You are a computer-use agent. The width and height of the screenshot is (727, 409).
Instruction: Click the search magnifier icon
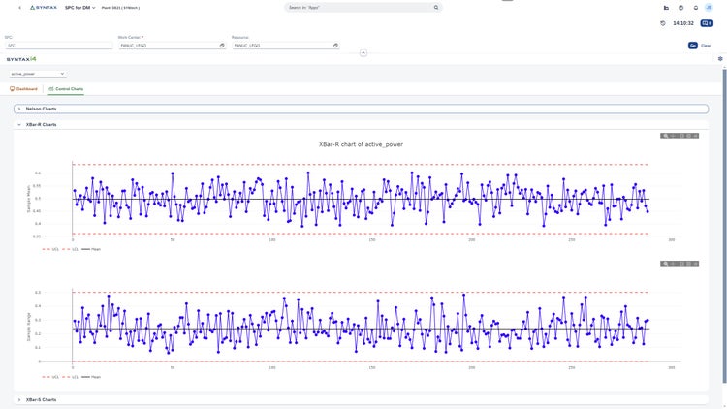(436, 8)
